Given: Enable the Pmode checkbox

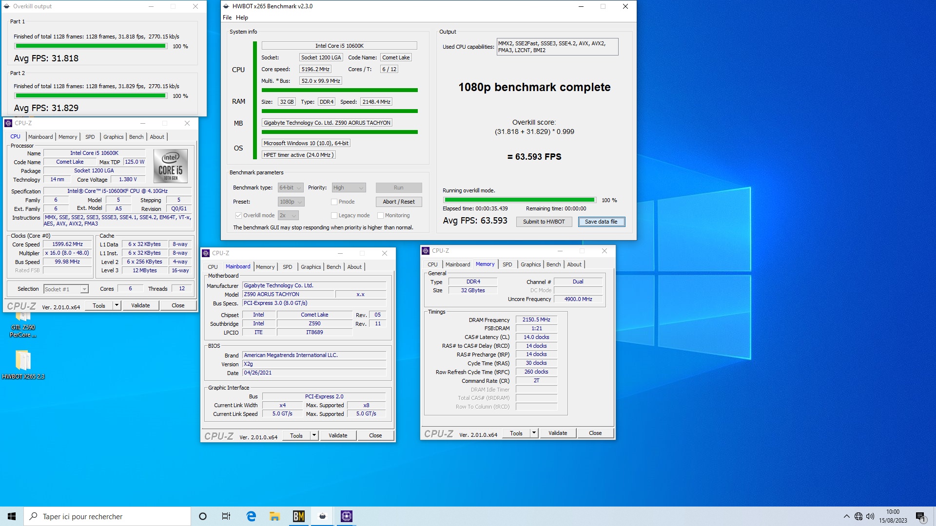Looking at the screenshot, I should tap(334, 202).
